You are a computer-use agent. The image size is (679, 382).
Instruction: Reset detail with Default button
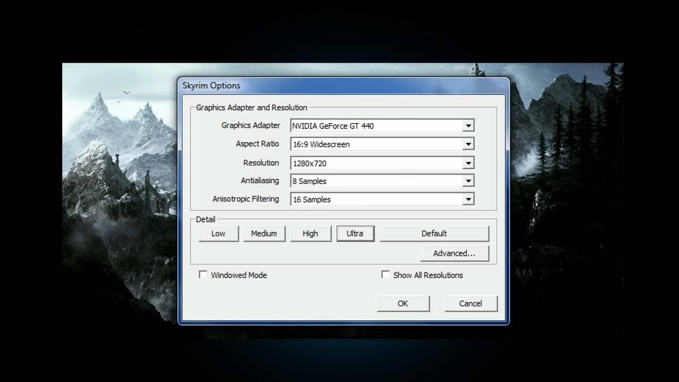point(434,233)
